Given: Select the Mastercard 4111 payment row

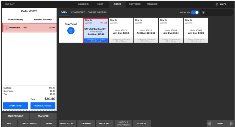Looking at the screenshot, I should tap(29, 28).
